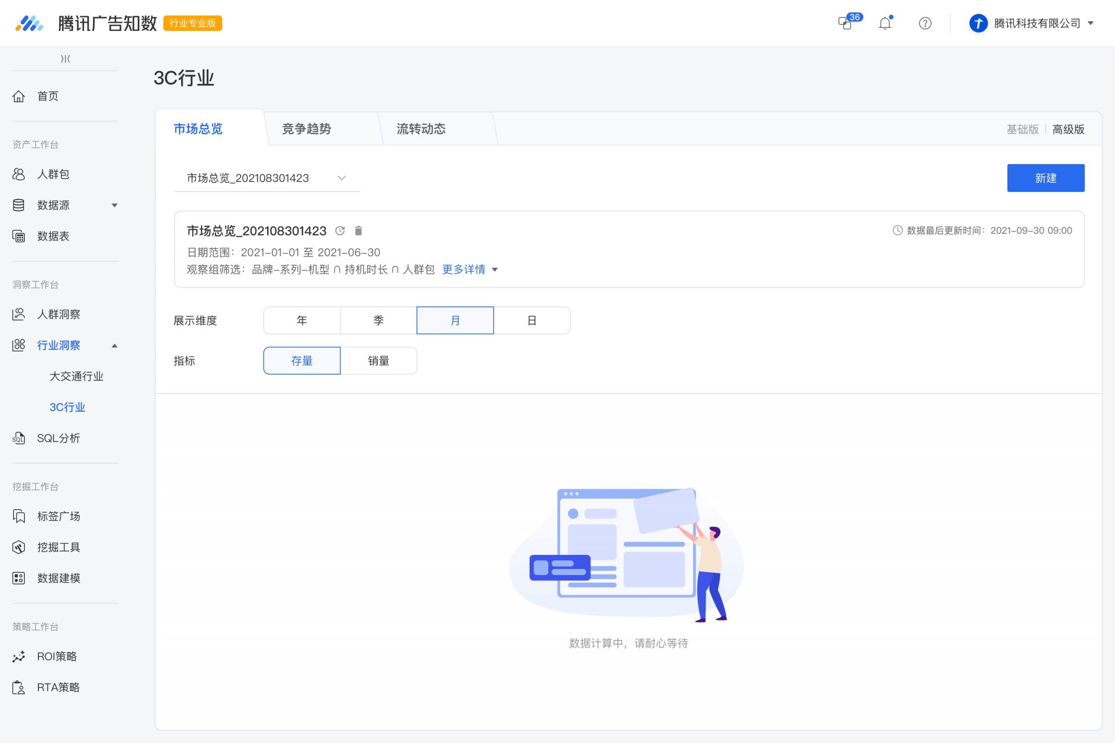Open the help question mark icon
Screen dimensions: 1115x743
(x=925, y=23)
